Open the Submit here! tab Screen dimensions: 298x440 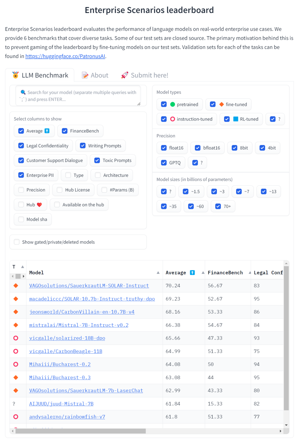145,75
